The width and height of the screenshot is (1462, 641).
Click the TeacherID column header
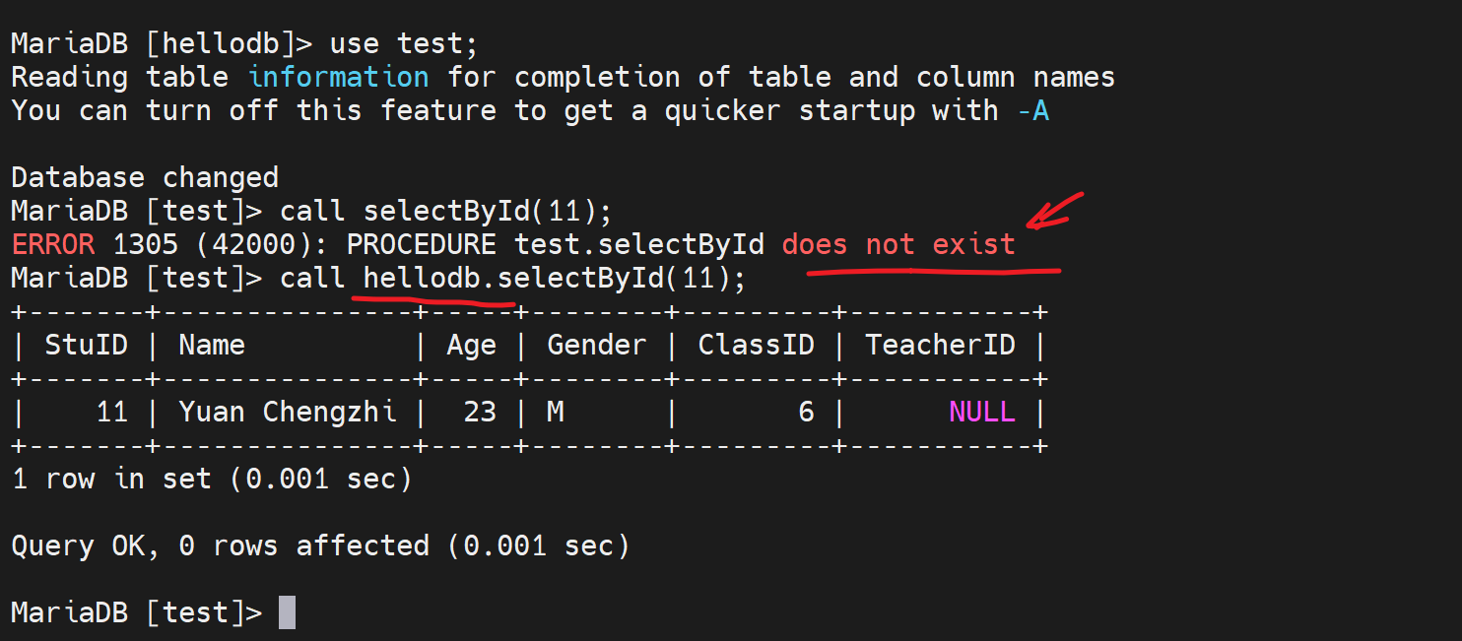coord(940,345)
